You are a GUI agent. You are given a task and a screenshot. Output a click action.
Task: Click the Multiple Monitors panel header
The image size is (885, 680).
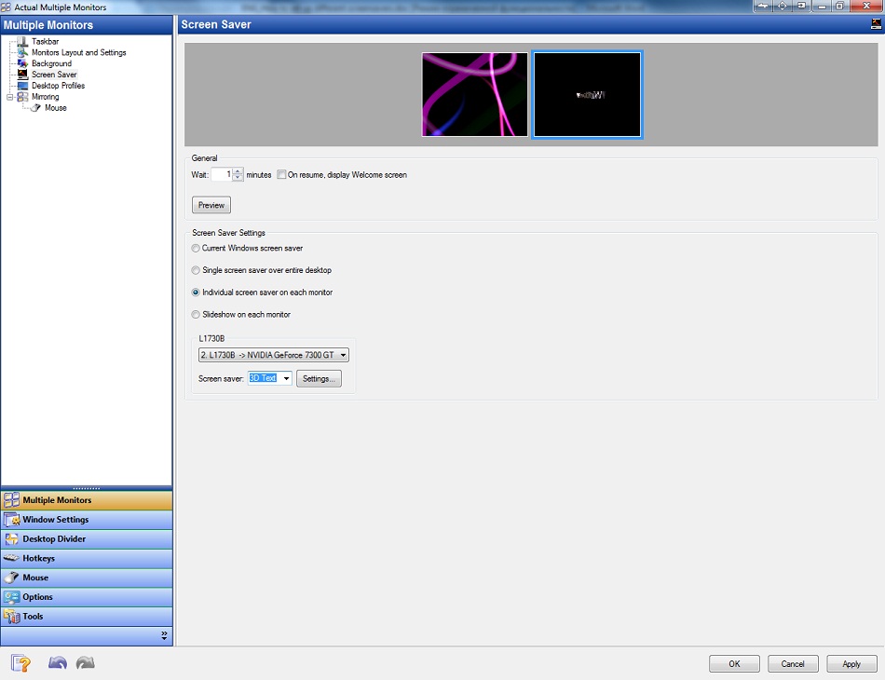(87, 25)
